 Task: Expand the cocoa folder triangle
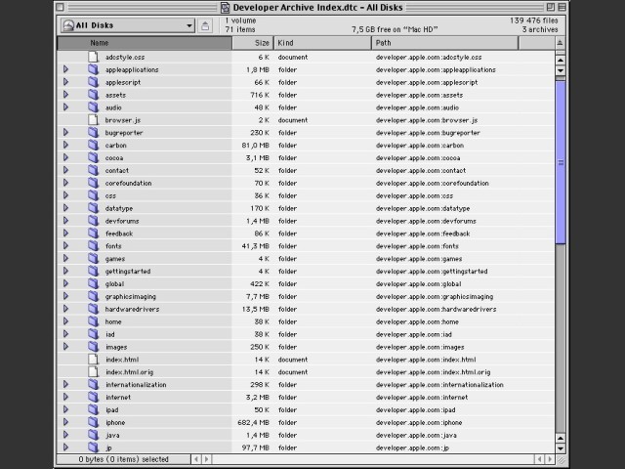click(65, 157)
